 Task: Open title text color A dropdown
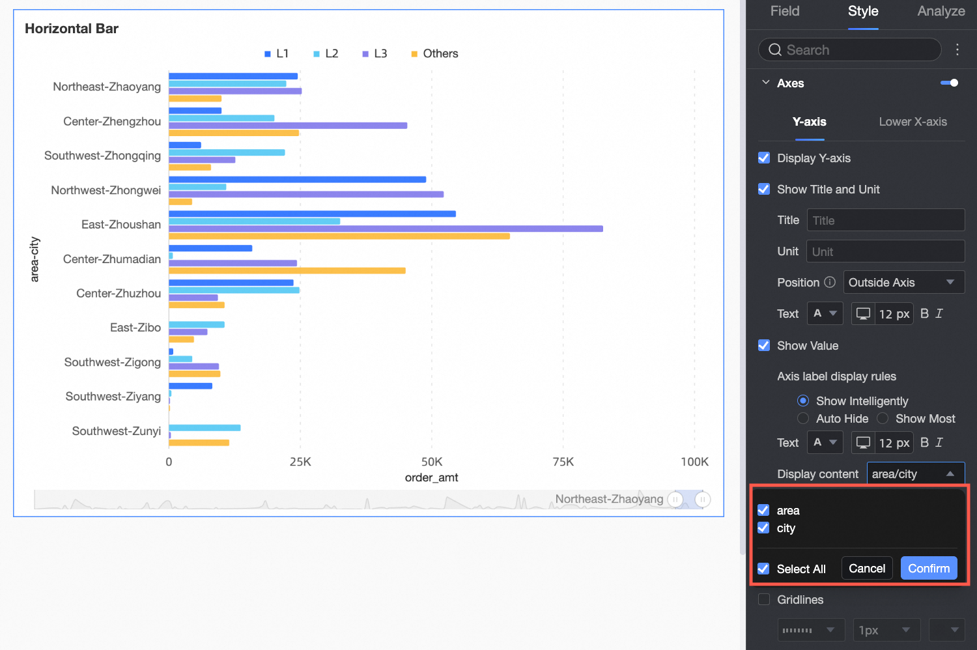click(825, 313)
